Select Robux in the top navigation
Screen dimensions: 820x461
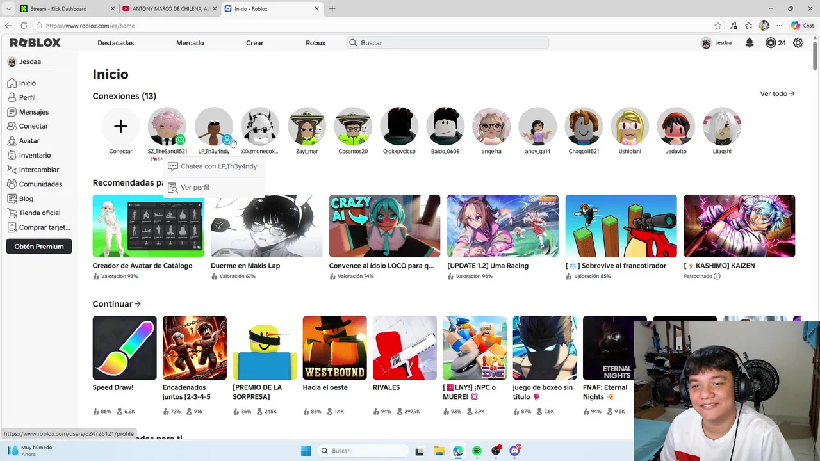(x=315, y=43)
